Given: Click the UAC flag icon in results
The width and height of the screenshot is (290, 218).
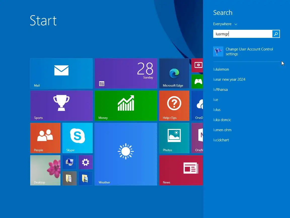Looking at the screenshot, I should coord(218,51).
